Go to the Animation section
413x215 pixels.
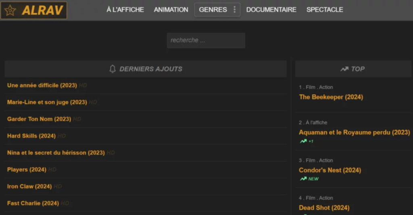pos(171,10)
